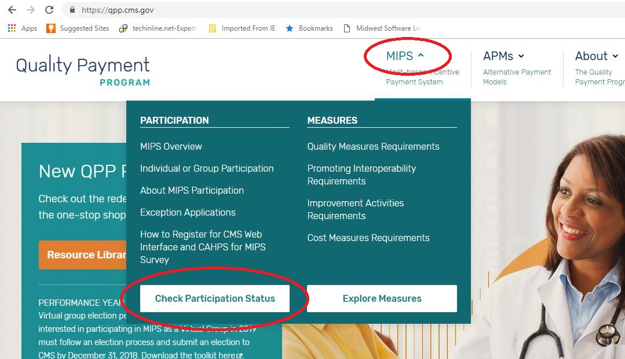Click the Quality Payment Program logo

click(83, 71)
